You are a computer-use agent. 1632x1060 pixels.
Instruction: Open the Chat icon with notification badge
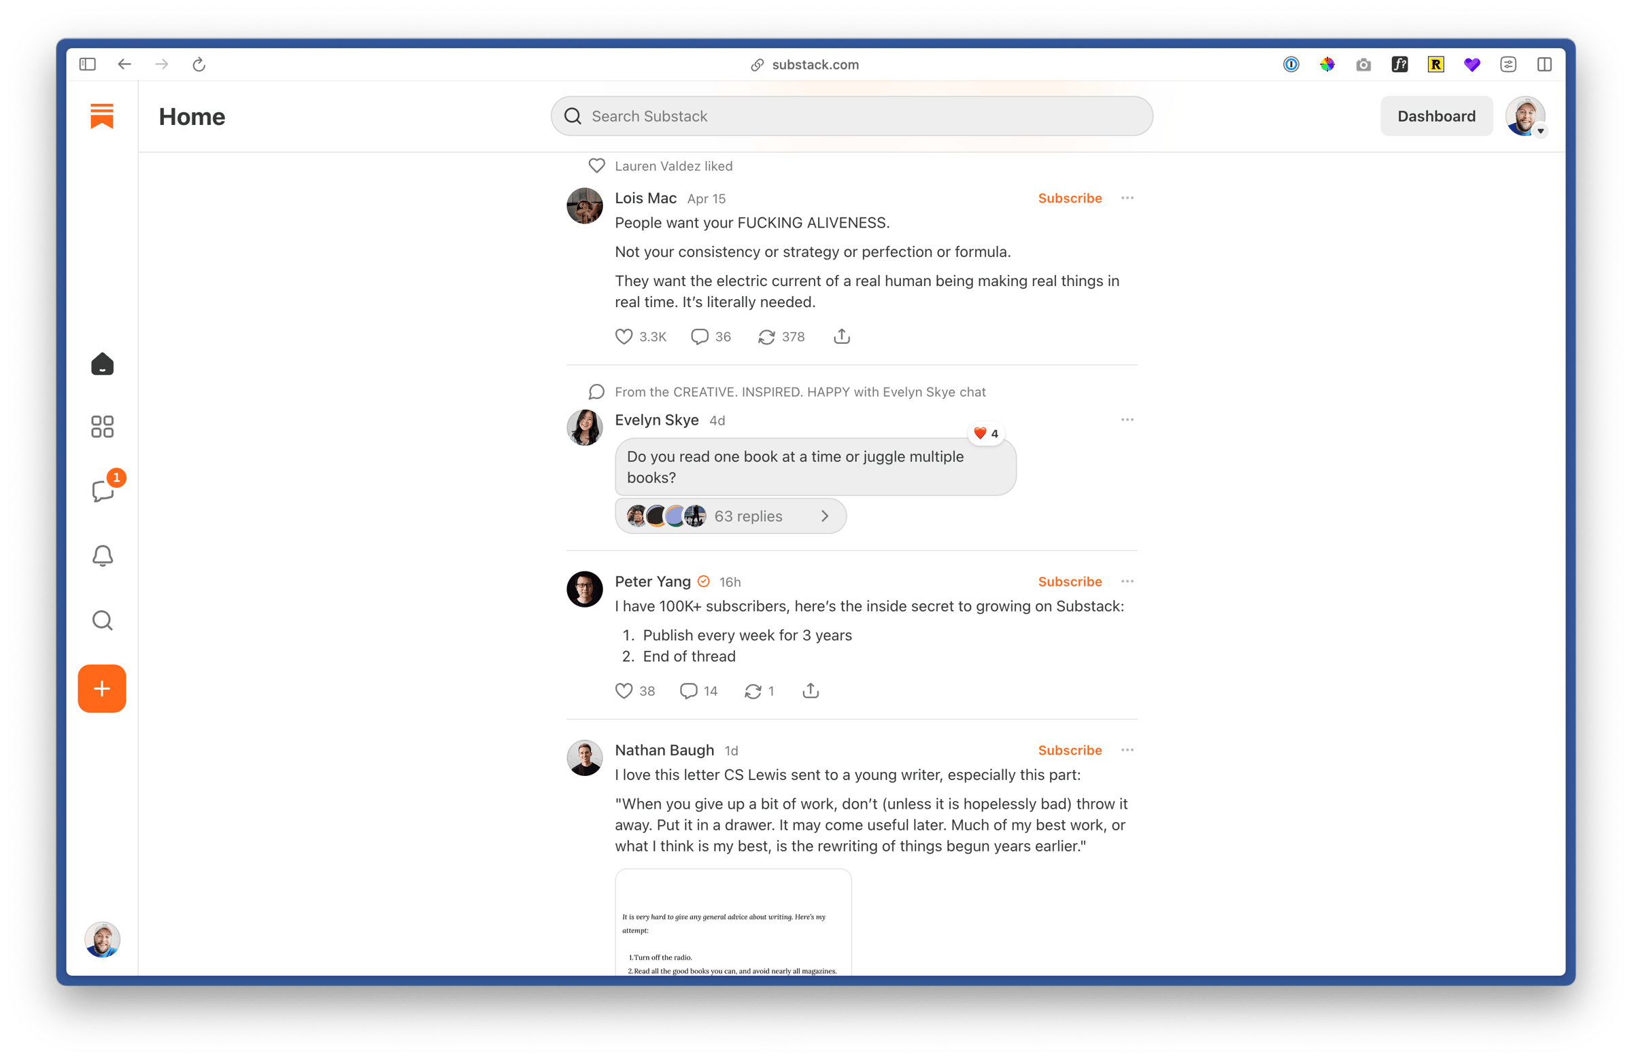coord(103,491)
